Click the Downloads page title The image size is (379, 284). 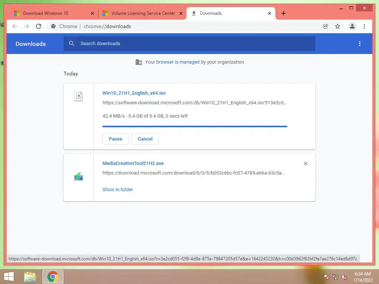(x=31, y=44)
